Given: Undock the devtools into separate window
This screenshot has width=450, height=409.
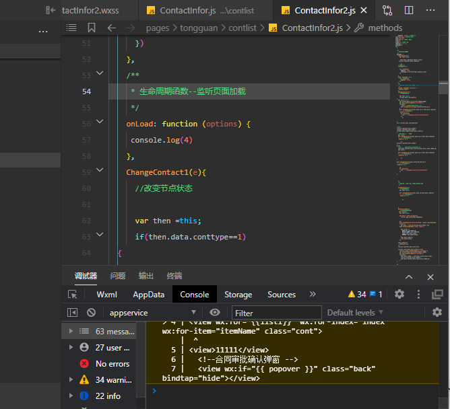Looking at the screenshot, I should [x=437, y=294].
